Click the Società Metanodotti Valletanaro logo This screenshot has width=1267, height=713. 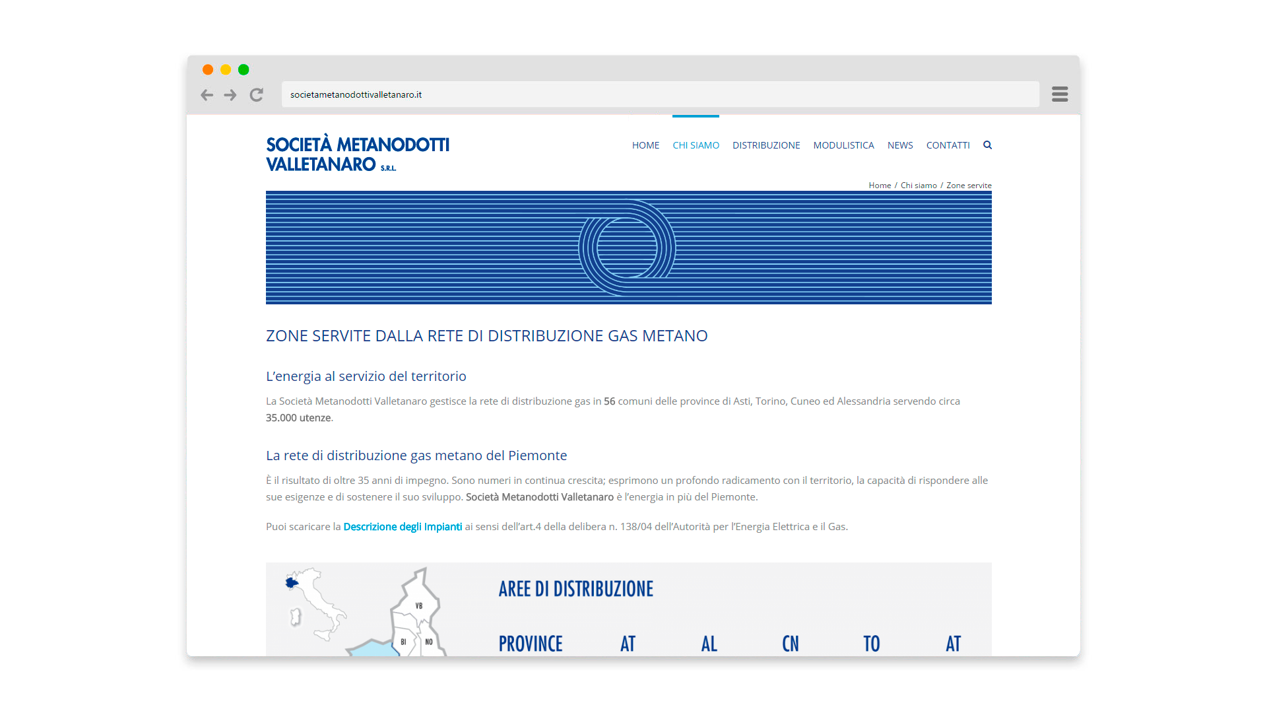tap(358, 154)
